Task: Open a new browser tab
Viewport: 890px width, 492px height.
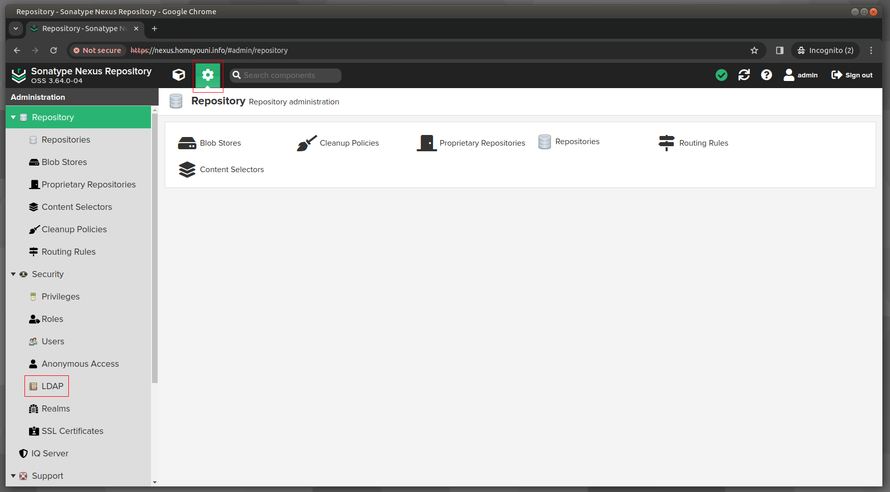Action: coord(155,29)
